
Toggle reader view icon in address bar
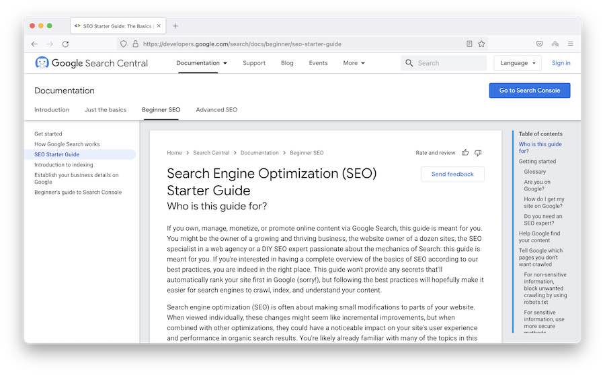point(469,44)
